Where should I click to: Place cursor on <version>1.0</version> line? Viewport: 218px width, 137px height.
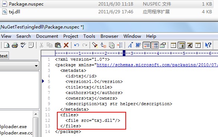point(94,81)
